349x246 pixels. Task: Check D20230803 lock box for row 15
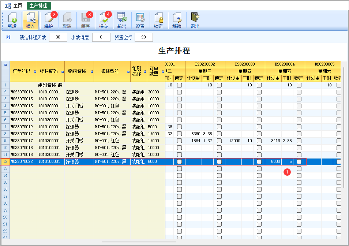pyautogui.click(x=259, y=183)
